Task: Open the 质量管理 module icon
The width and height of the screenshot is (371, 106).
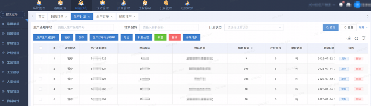Action: [123, 3]
